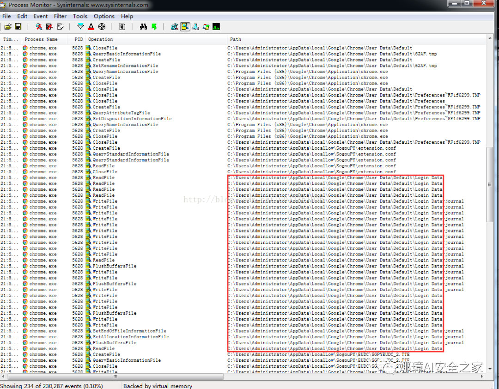This screenshot has height=389, width=499.
Task: Click the vertical scrollbar thumb
Action: (x=489, y=185)
